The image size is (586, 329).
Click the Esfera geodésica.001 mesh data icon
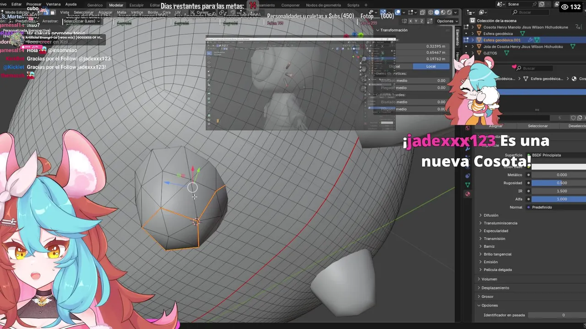[537, 40]
